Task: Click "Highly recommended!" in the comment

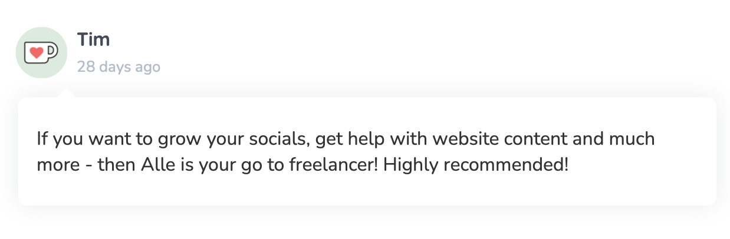Action: (x=476, y=165)
